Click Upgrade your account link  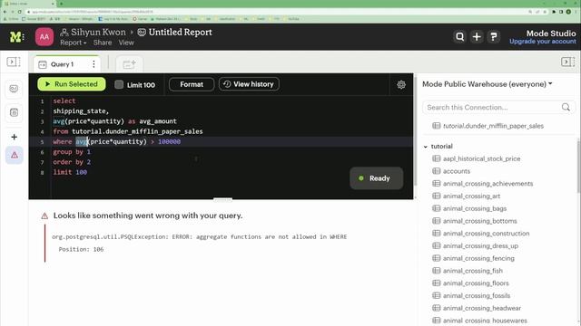pyautogui.click(x=543, y=42)
